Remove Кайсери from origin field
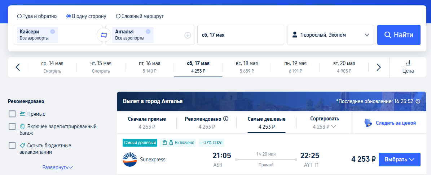This screenshot has height=175, width=431. coord(53,32)
